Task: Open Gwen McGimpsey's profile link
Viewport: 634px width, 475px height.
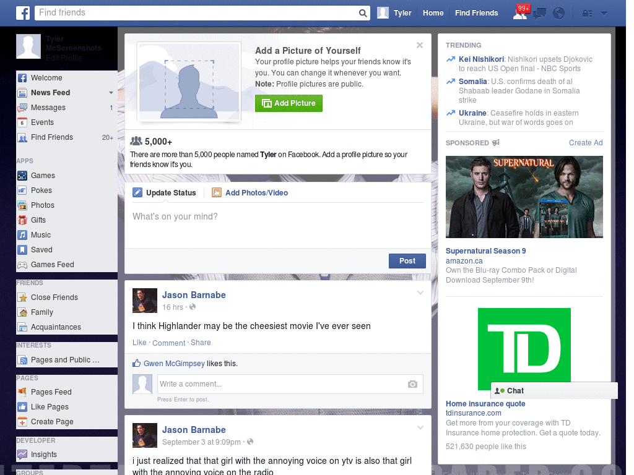Action: [174, 364]
